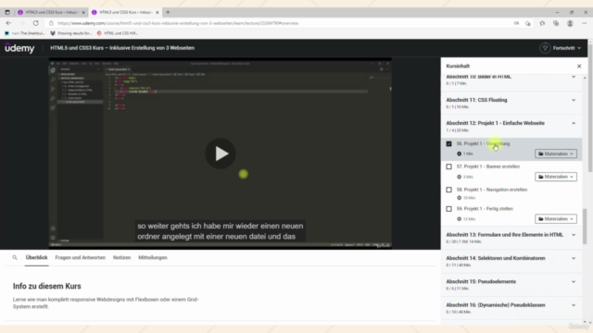The height and width of the screenshot is (333, 593).
Task: Click the add favorite star plus icon
Action: [x=528, y=23]
